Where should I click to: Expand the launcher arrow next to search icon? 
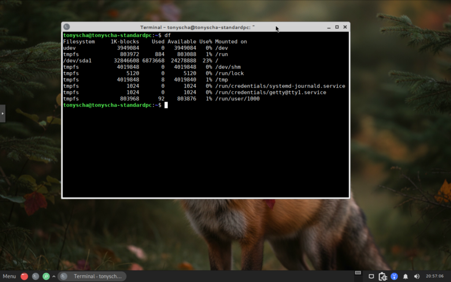pos(54,277)
